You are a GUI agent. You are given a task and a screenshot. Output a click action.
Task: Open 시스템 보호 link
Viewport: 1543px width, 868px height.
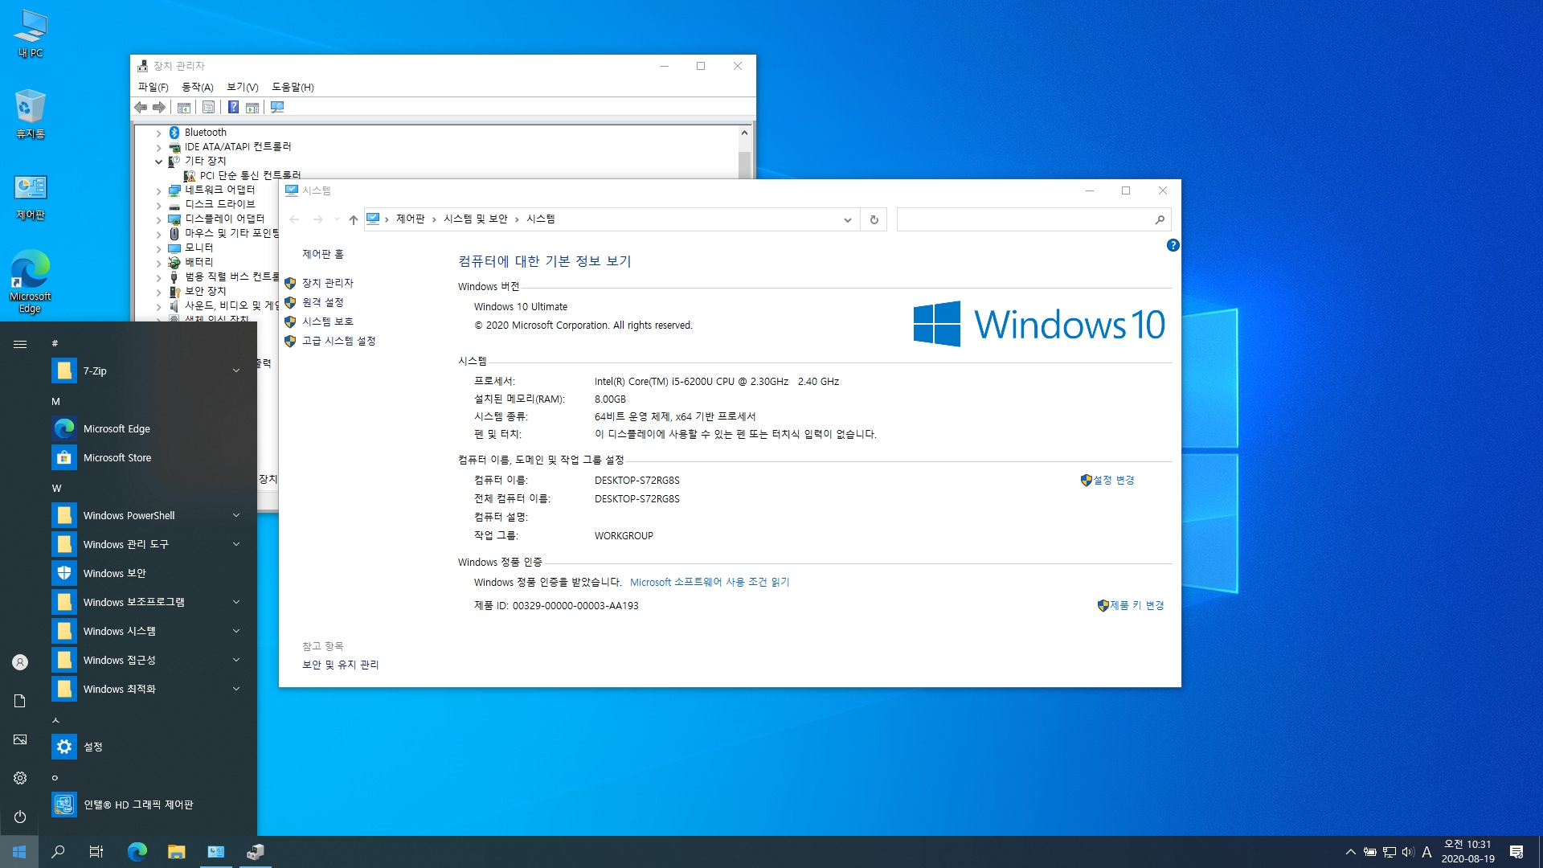327,321
